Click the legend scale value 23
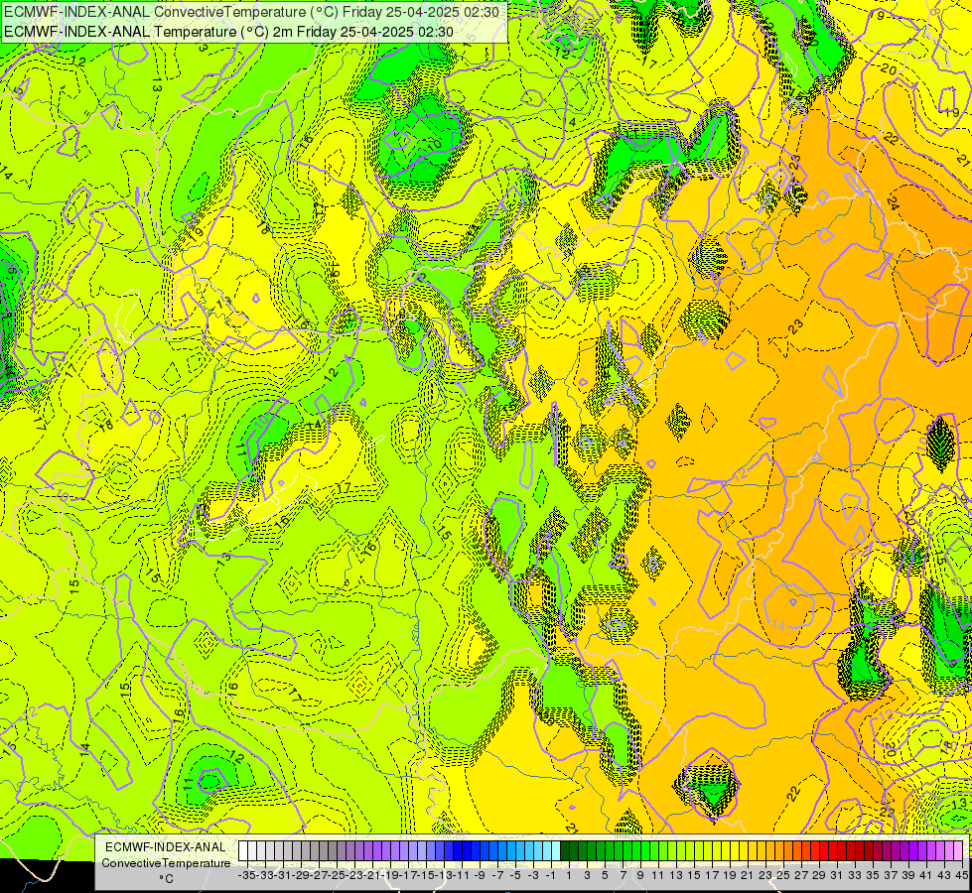The image size is (972, 893). 765,875
